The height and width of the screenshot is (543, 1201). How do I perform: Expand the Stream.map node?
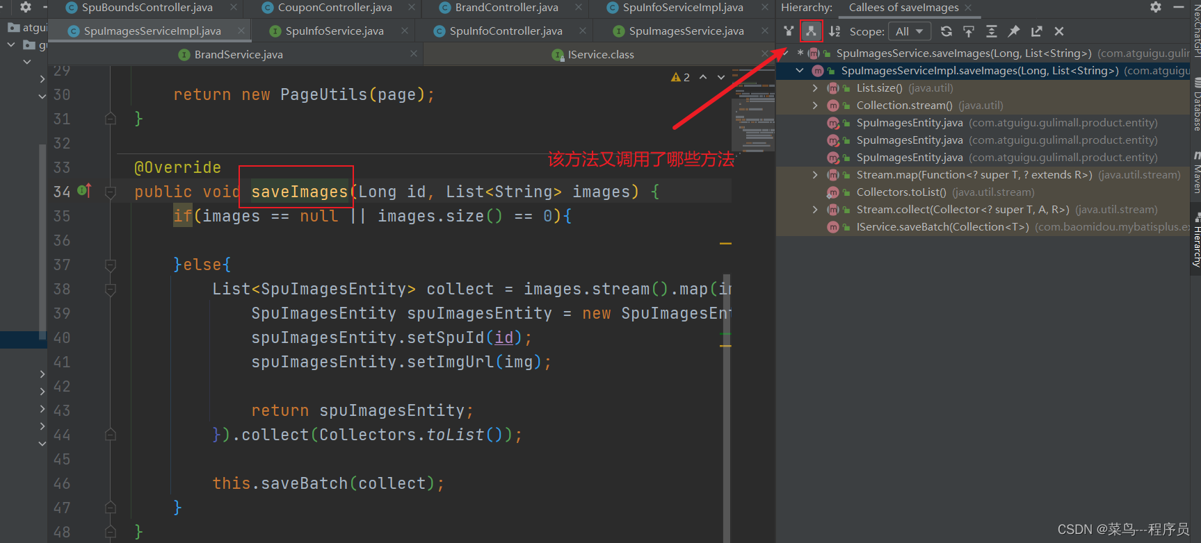pos(815,175)
